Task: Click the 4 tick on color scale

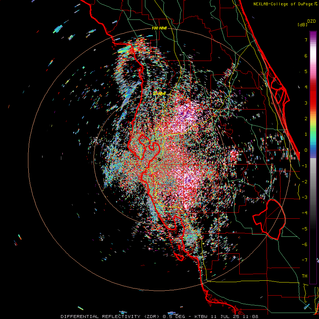Action: [x=306, y=87]
